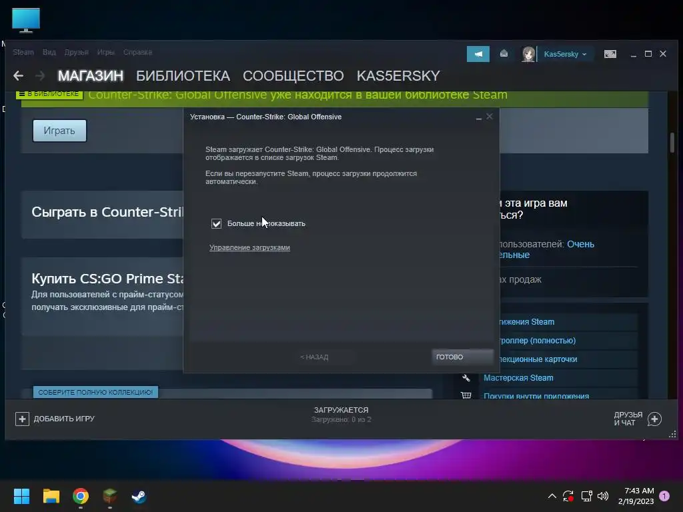Click the cart icon beside Покупки внутри приложения
Screen dimensions: 683x512
click(x=466, y=395)
